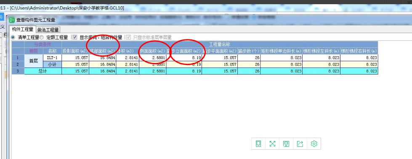Viewport: 412px width, 159px height.
Task: Click the 梯形梯段左斜长(m) column header
Action: pyautogui.click(x=322, y=51)
